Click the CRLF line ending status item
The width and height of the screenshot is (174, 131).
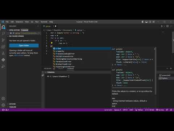click(131, 110)
